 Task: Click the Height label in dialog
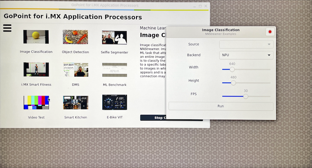click(x=194, y=81)
